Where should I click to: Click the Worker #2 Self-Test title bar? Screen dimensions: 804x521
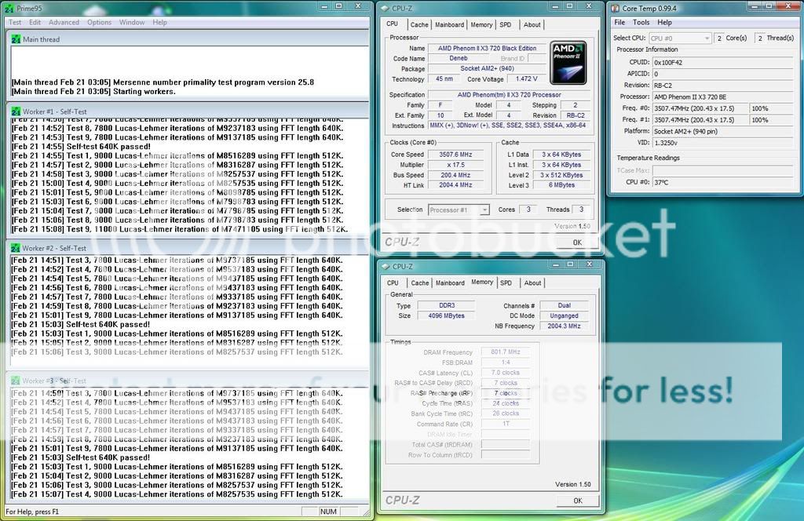188,248
